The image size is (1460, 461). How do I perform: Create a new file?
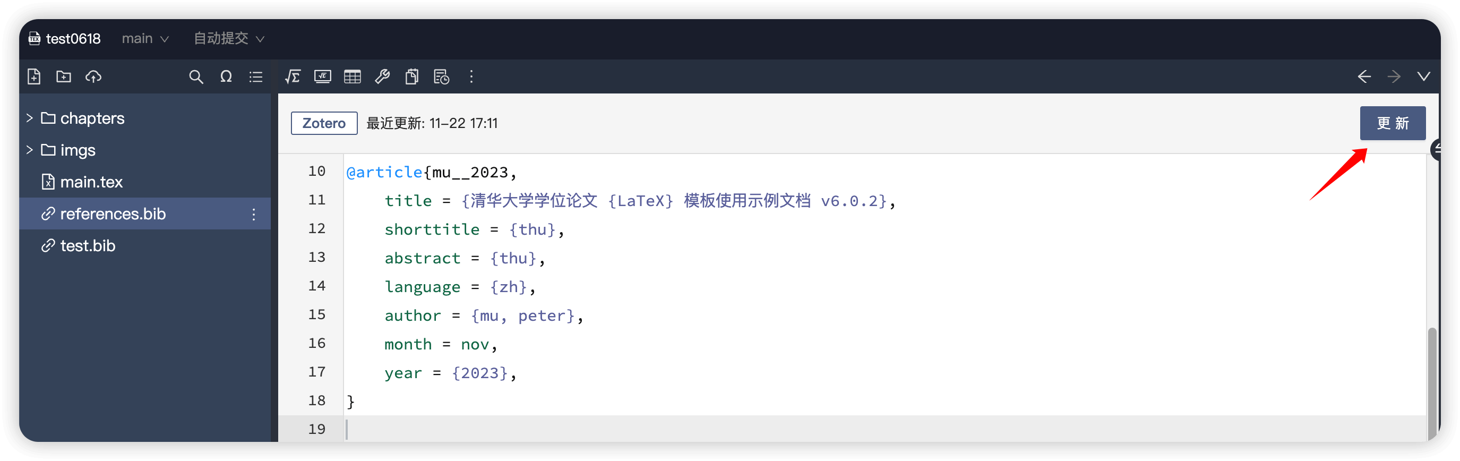tap(33, 76)
